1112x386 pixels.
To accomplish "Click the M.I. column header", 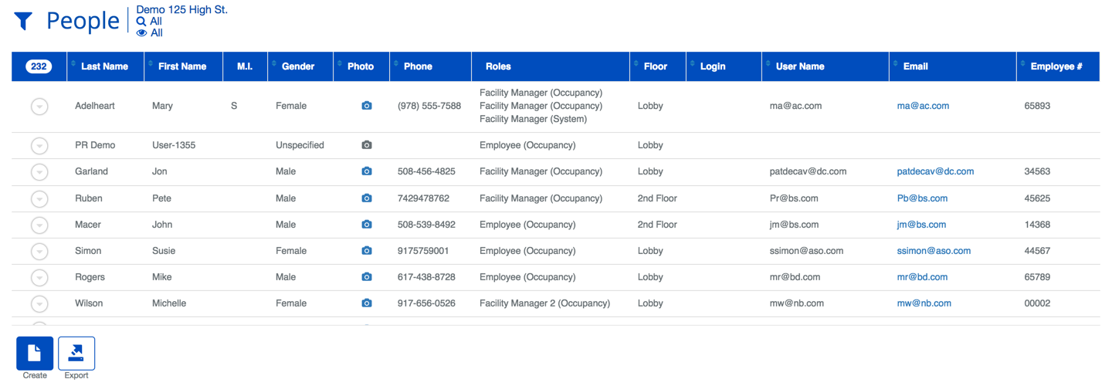I will click(245, 66).
